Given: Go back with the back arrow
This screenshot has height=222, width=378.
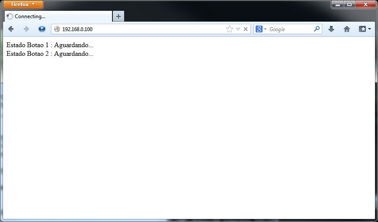Looking at the screenshot, I should 11,29.
